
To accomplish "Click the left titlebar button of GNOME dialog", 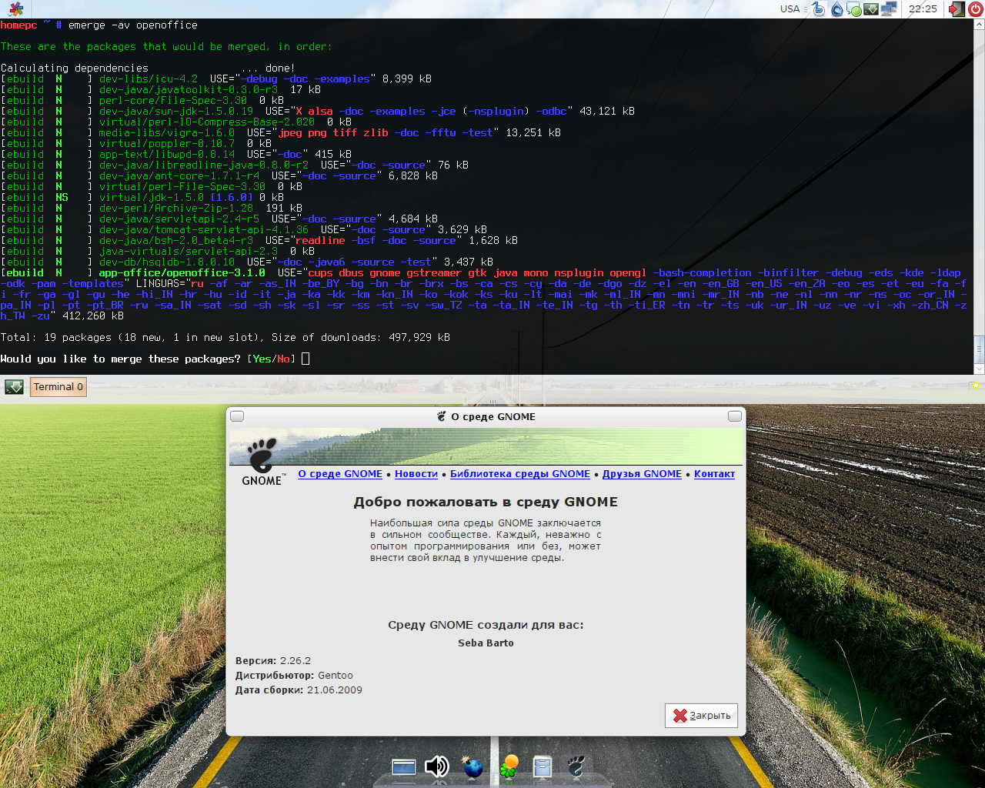I will (x=237, y=416).
